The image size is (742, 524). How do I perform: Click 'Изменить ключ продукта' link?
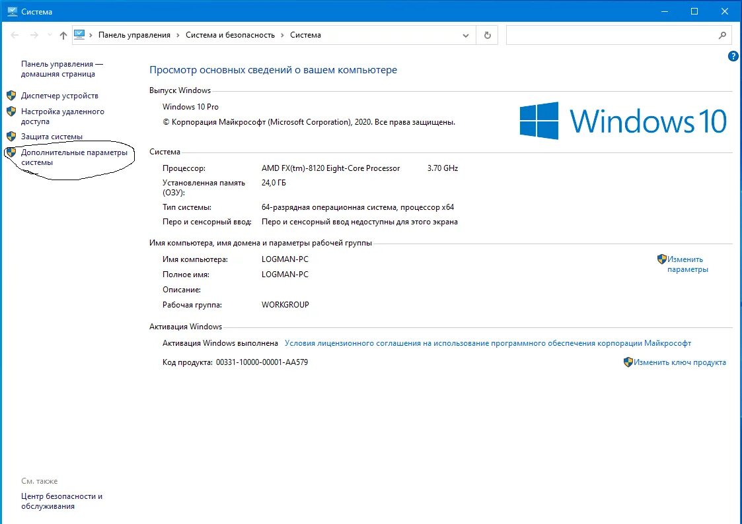[x=679, y=362]
